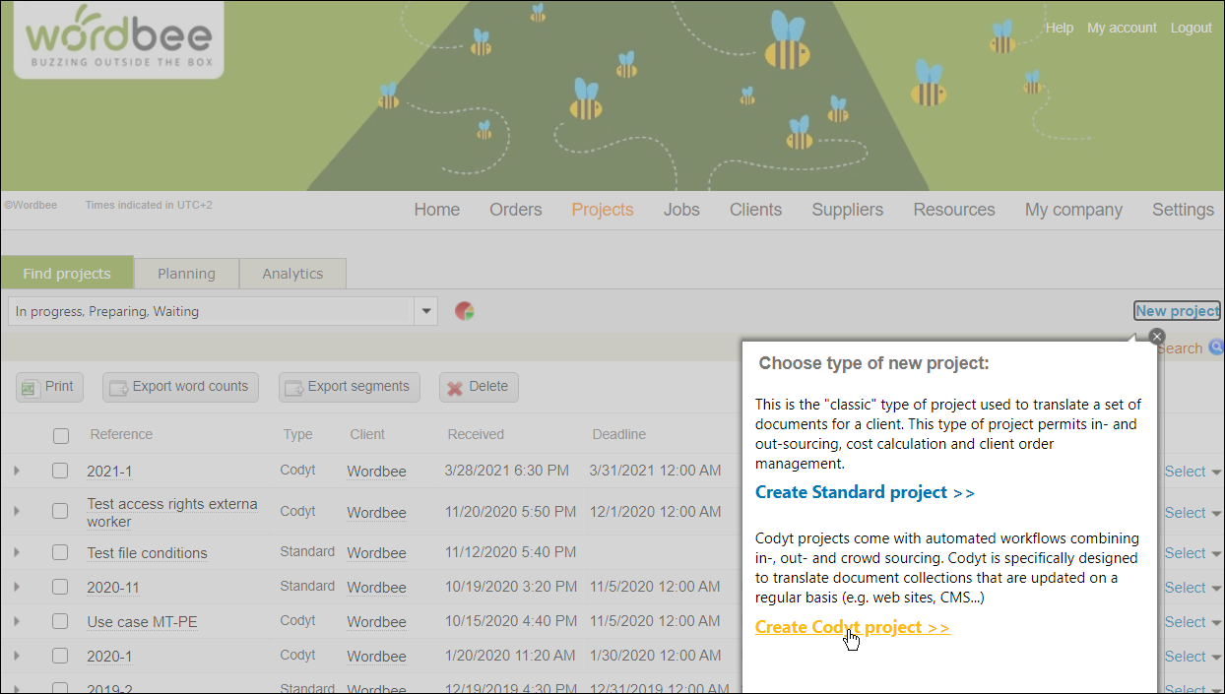Viewport: 1225px width, 694px height.
Task: Switch to the Planning tab
Action: (186, 274)
